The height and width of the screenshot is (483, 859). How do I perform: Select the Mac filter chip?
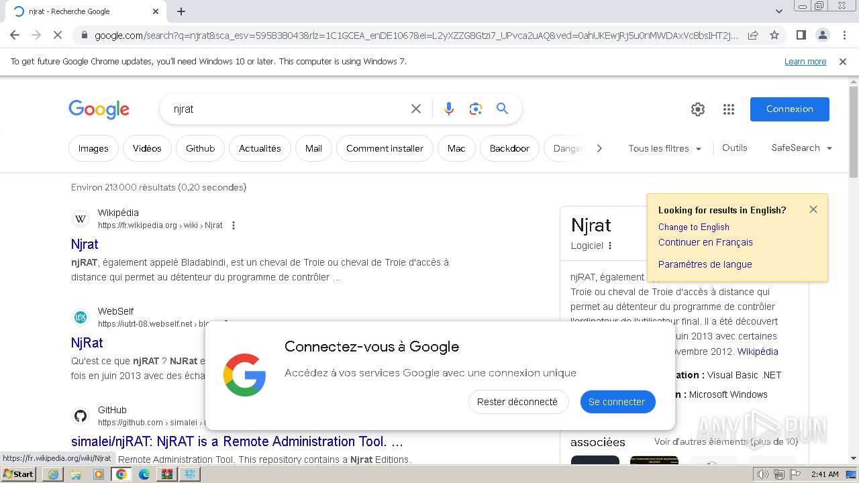tap(456, 148)
